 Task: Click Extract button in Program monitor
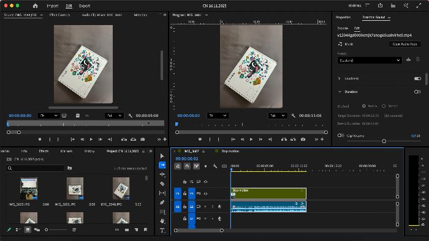(294, 139)
